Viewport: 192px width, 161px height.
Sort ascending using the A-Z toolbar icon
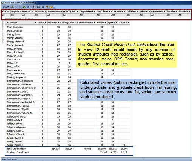click(16, 7)
